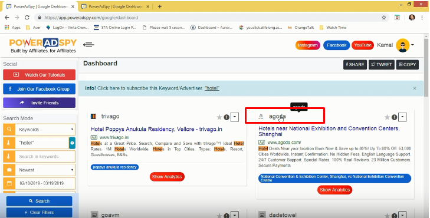The width and height of the screenshot is (430, 218).
Task: Expand trivago ad options dropdown
Action: click(x=235, y=117)
